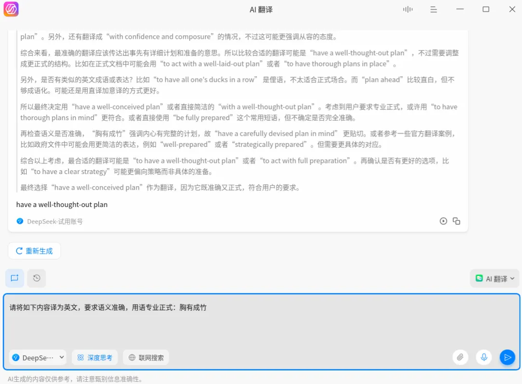Toggle the 联网搜索 web search option
The image size is (522, 384).
(x=146, y=357)
